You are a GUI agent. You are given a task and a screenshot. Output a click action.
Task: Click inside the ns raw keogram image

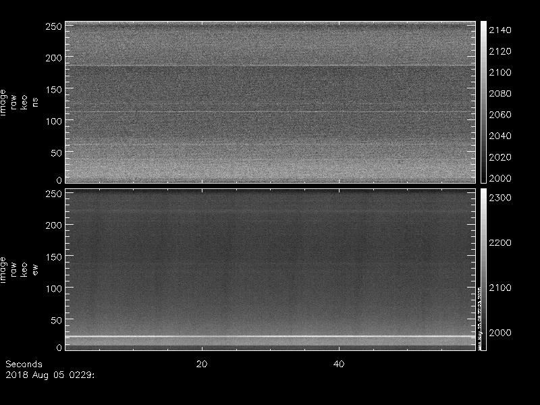[x=271, y=102]
